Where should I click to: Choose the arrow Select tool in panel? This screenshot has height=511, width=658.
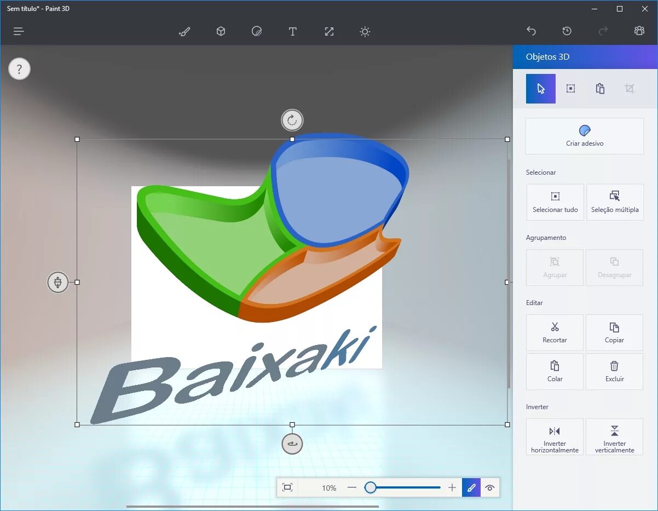click(x=541, y=89)
